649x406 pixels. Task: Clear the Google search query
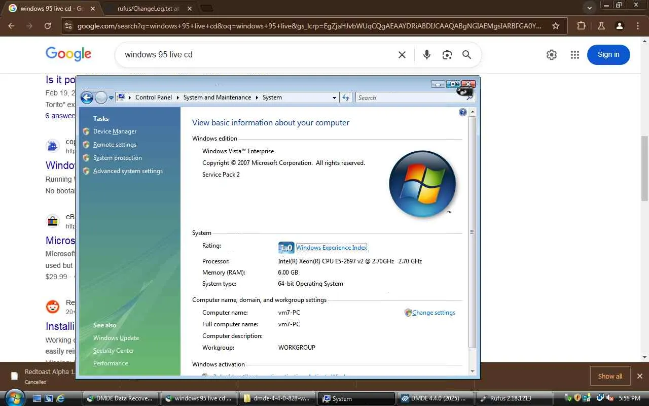(x=402, y=55)
